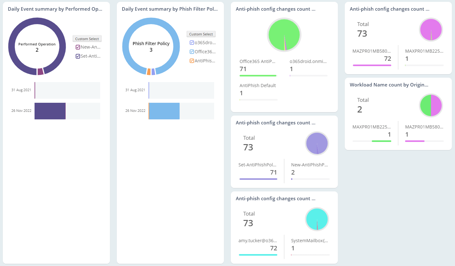The width and height of the screenshot is (455, 266).
Task: Click the green-magenta Workload Name pie chart
Action: click(431, 105)
